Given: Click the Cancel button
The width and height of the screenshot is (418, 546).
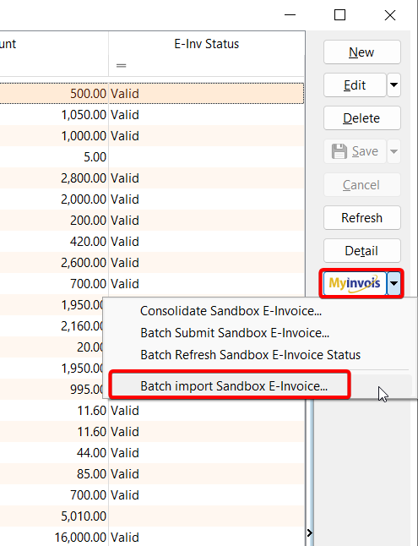Looking at the screenshot, I should (362, 184).
